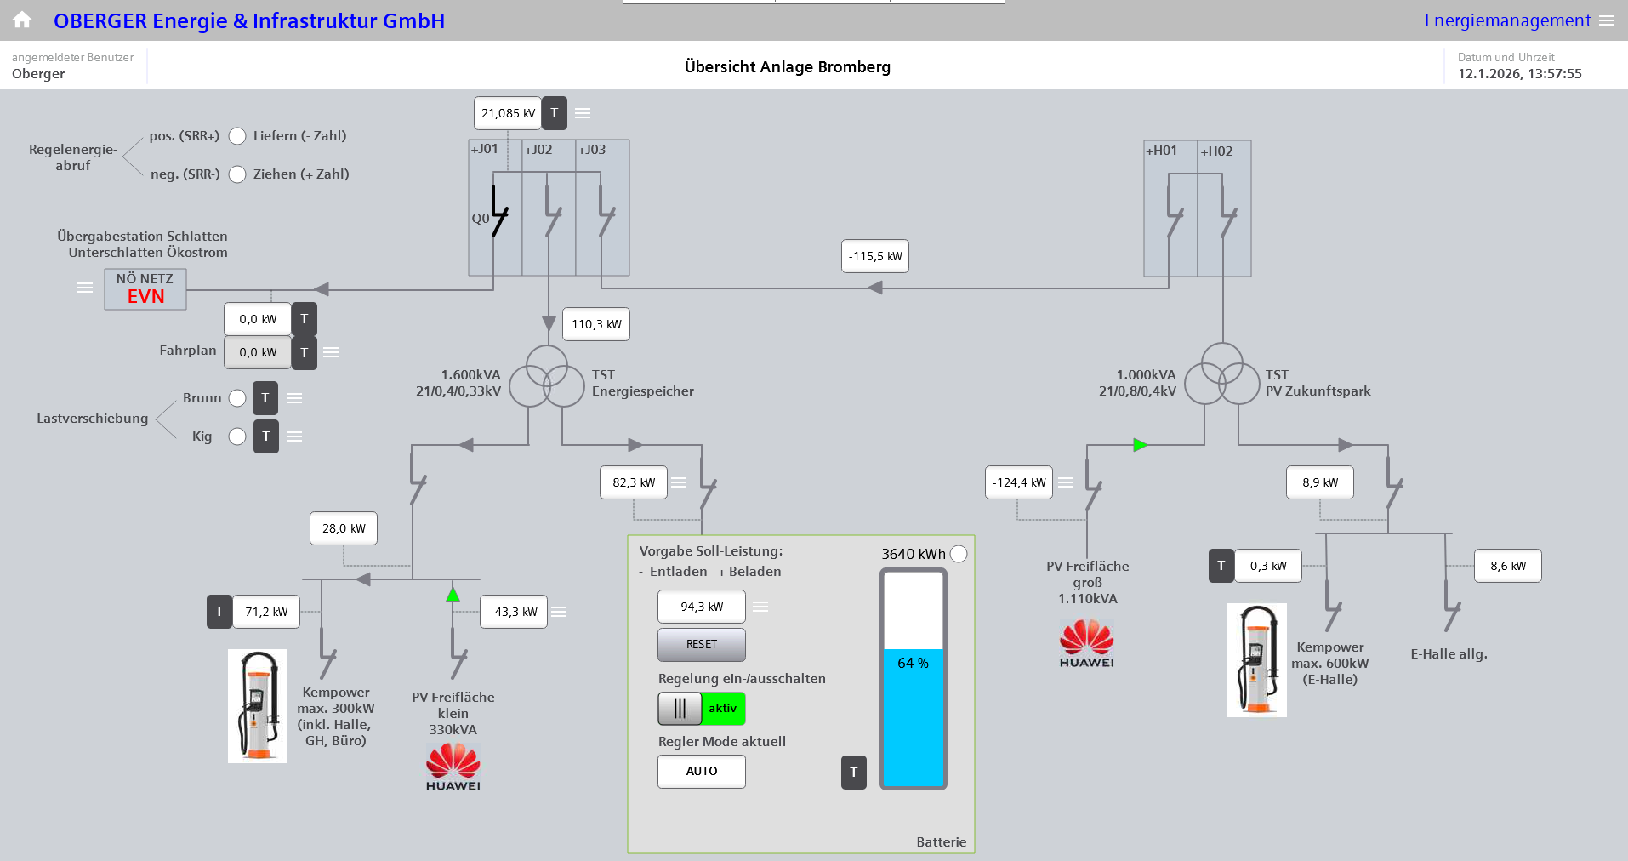Click the NÖ NETZ EVN box
The width and height of the screenshot is (1628, 861).
(145, 289)
